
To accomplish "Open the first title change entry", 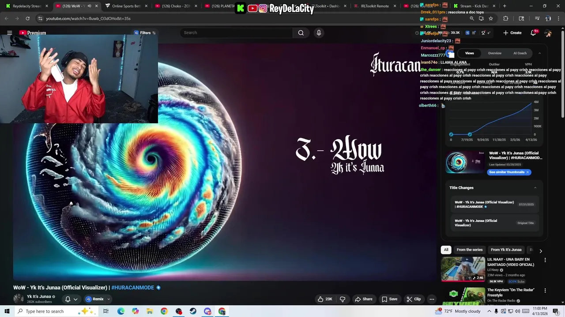I will [x=494, y=204].
